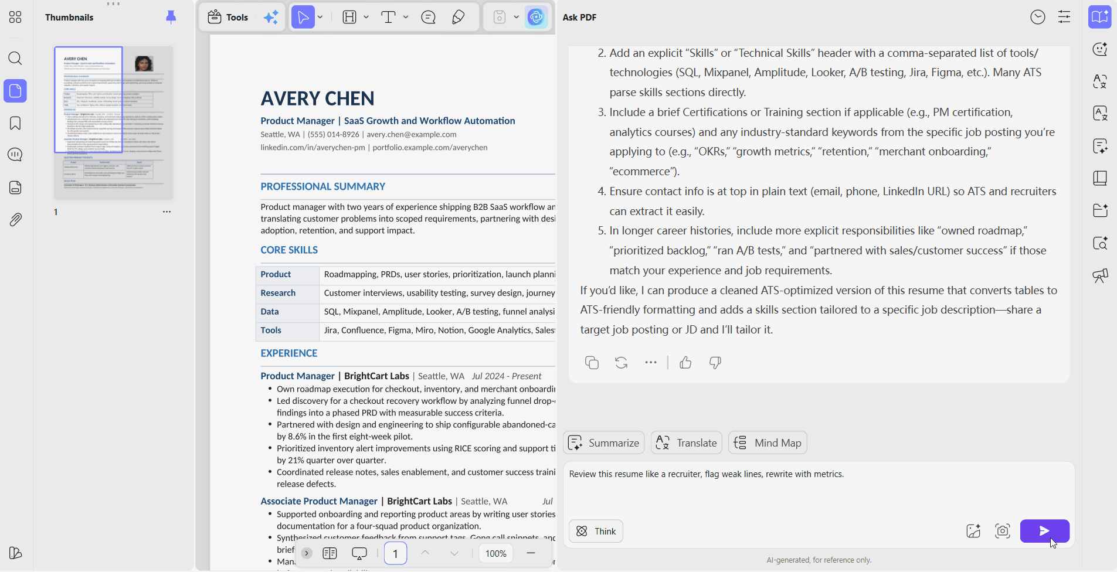Open the document translate icon in right sidebar
Image resolution: width=1117 pixels, height=572 pixels.
point(1100,114)
